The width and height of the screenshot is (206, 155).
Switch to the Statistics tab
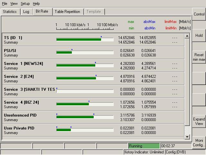coord(10,12)
